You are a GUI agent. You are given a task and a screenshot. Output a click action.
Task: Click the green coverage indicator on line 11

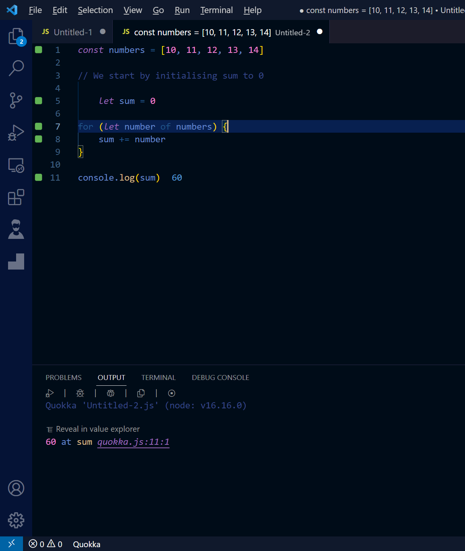click(x=39, y=177)
